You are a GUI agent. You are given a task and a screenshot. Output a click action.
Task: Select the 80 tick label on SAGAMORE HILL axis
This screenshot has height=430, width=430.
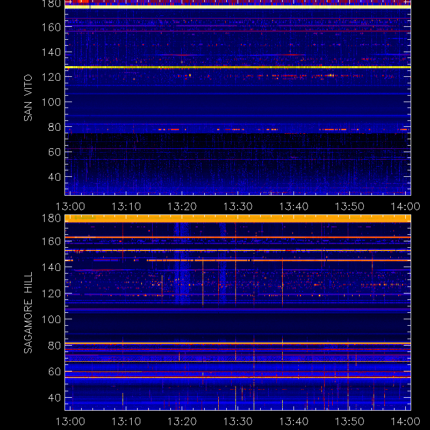click(54, 346)
